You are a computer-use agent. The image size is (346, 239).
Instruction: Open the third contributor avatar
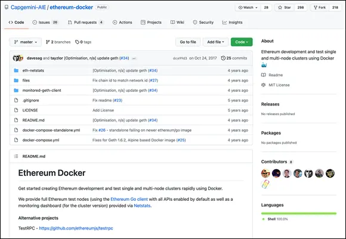click(x=287, y=173)
